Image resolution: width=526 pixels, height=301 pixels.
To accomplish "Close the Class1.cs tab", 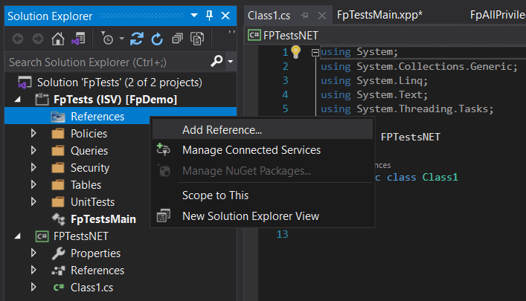I will click(x=321, y=16).
